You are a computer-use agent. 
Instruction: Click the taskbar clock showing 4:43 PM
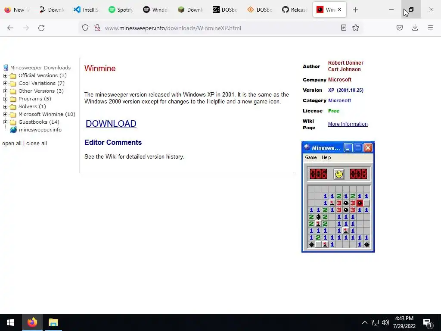404,322
